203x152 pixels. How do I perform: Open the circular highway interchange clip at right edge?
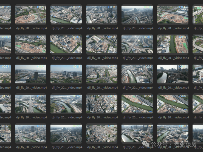tap(198, 44)
